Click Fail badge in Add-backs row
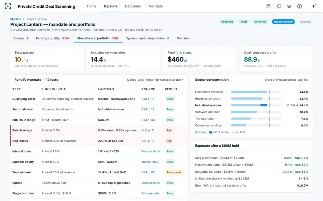 click(169, 141)
